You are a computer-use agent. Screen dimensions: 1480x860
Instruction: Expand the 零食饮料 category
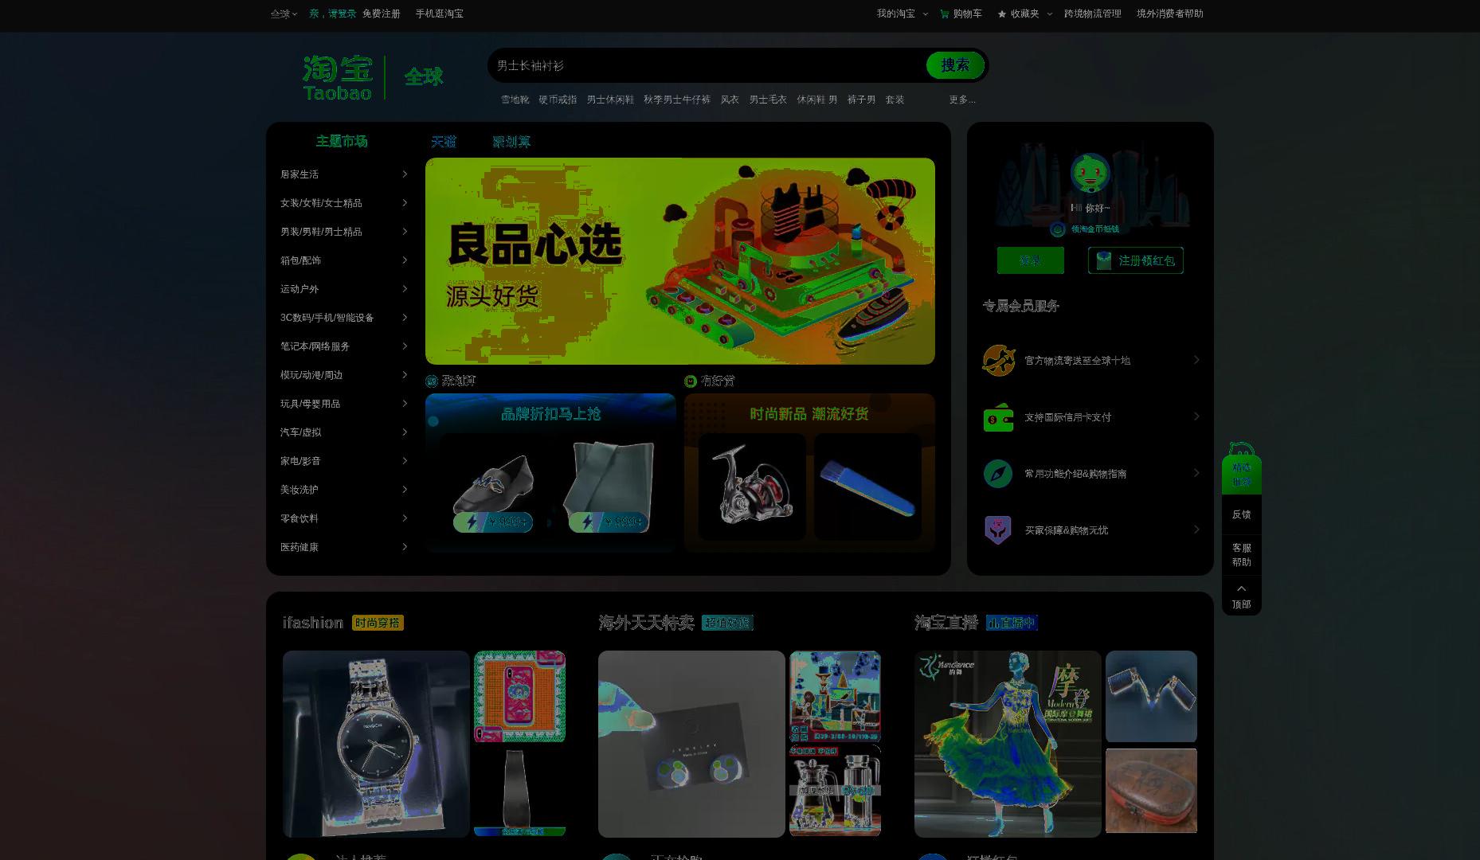[344, 518]
